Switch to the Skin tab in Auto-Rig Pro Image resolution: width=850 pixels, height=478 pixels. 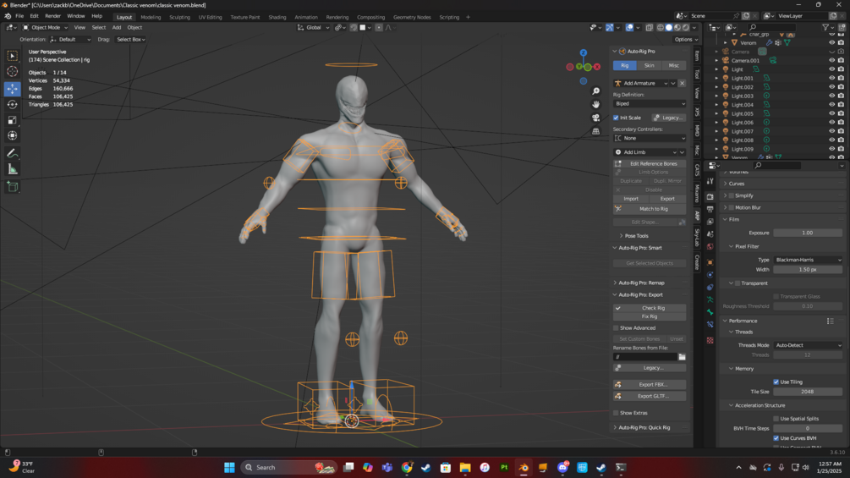pos(649,66)
